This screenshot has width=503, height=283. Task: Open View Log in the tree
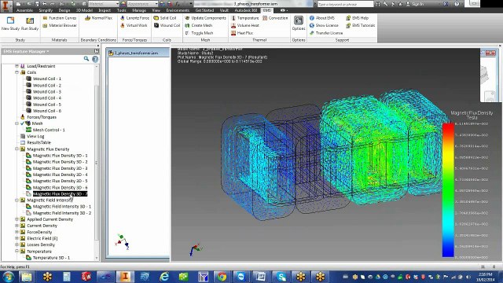click(35, 136)
